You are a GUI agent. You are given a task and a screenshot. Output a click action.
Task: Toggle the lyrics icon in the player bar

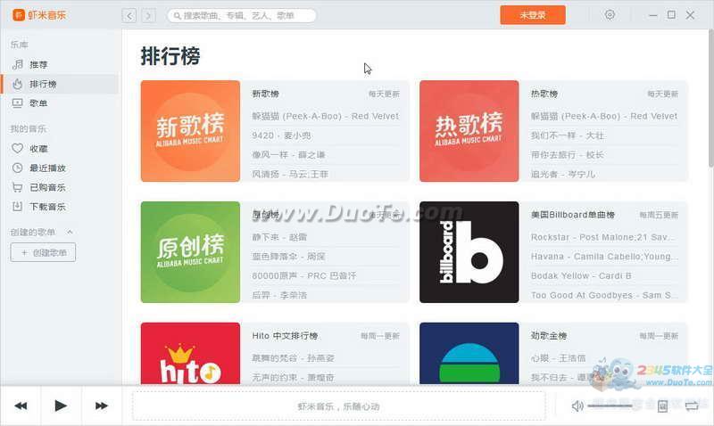(x=662, y=406)
